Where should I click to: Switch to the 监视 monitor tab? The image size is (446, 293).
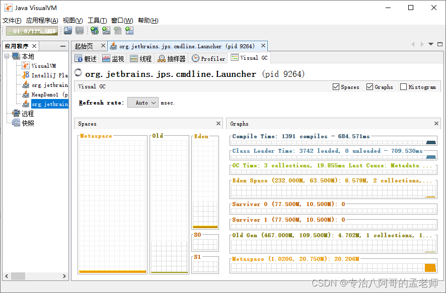tap(113, 58)
